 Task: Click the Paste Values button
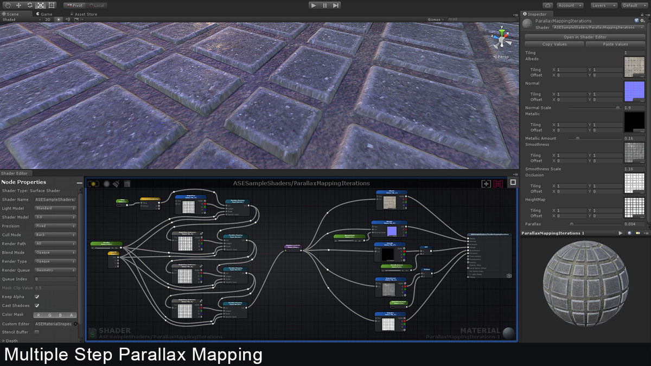click(x=615, y=44)
